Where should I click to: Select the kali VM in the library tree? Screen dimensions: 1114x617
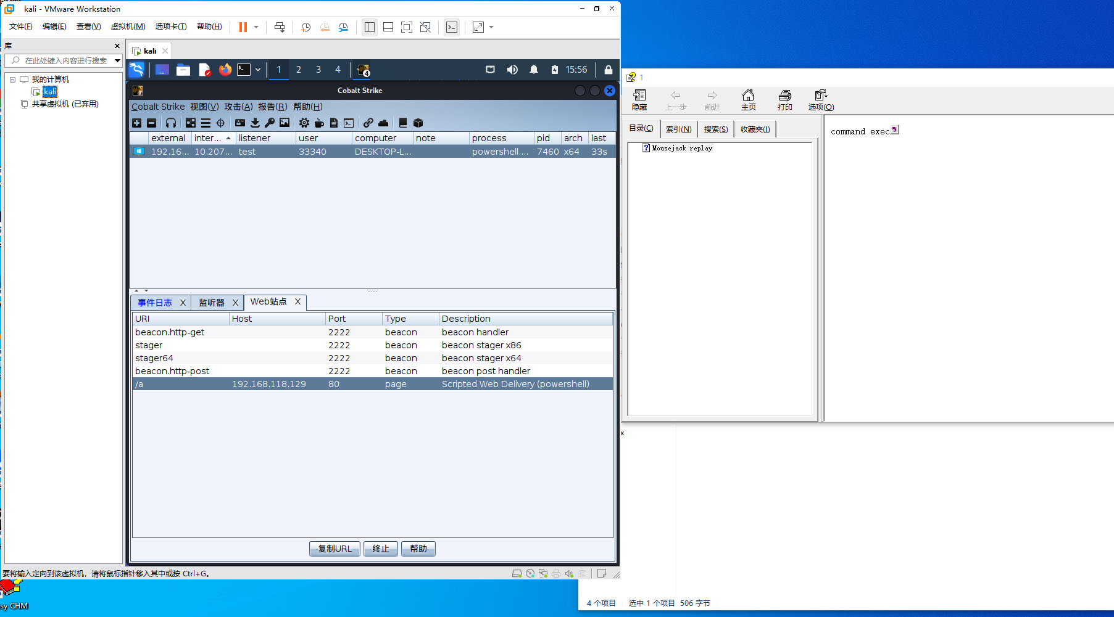(50, 92)
